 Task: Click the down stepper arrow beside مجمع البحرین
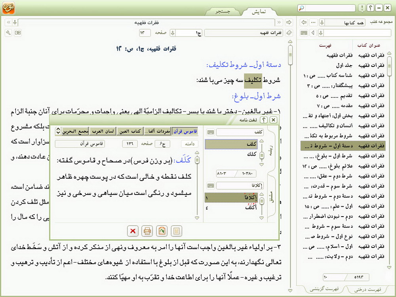(58, 133)
